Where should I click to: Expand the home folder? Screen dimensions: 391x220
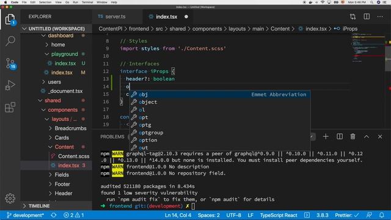tap(58, 45)
